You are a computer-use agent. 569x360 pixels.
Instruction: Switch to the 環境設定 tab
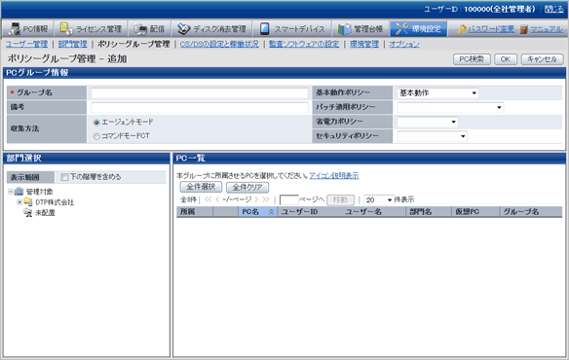[x=419, y=28]
